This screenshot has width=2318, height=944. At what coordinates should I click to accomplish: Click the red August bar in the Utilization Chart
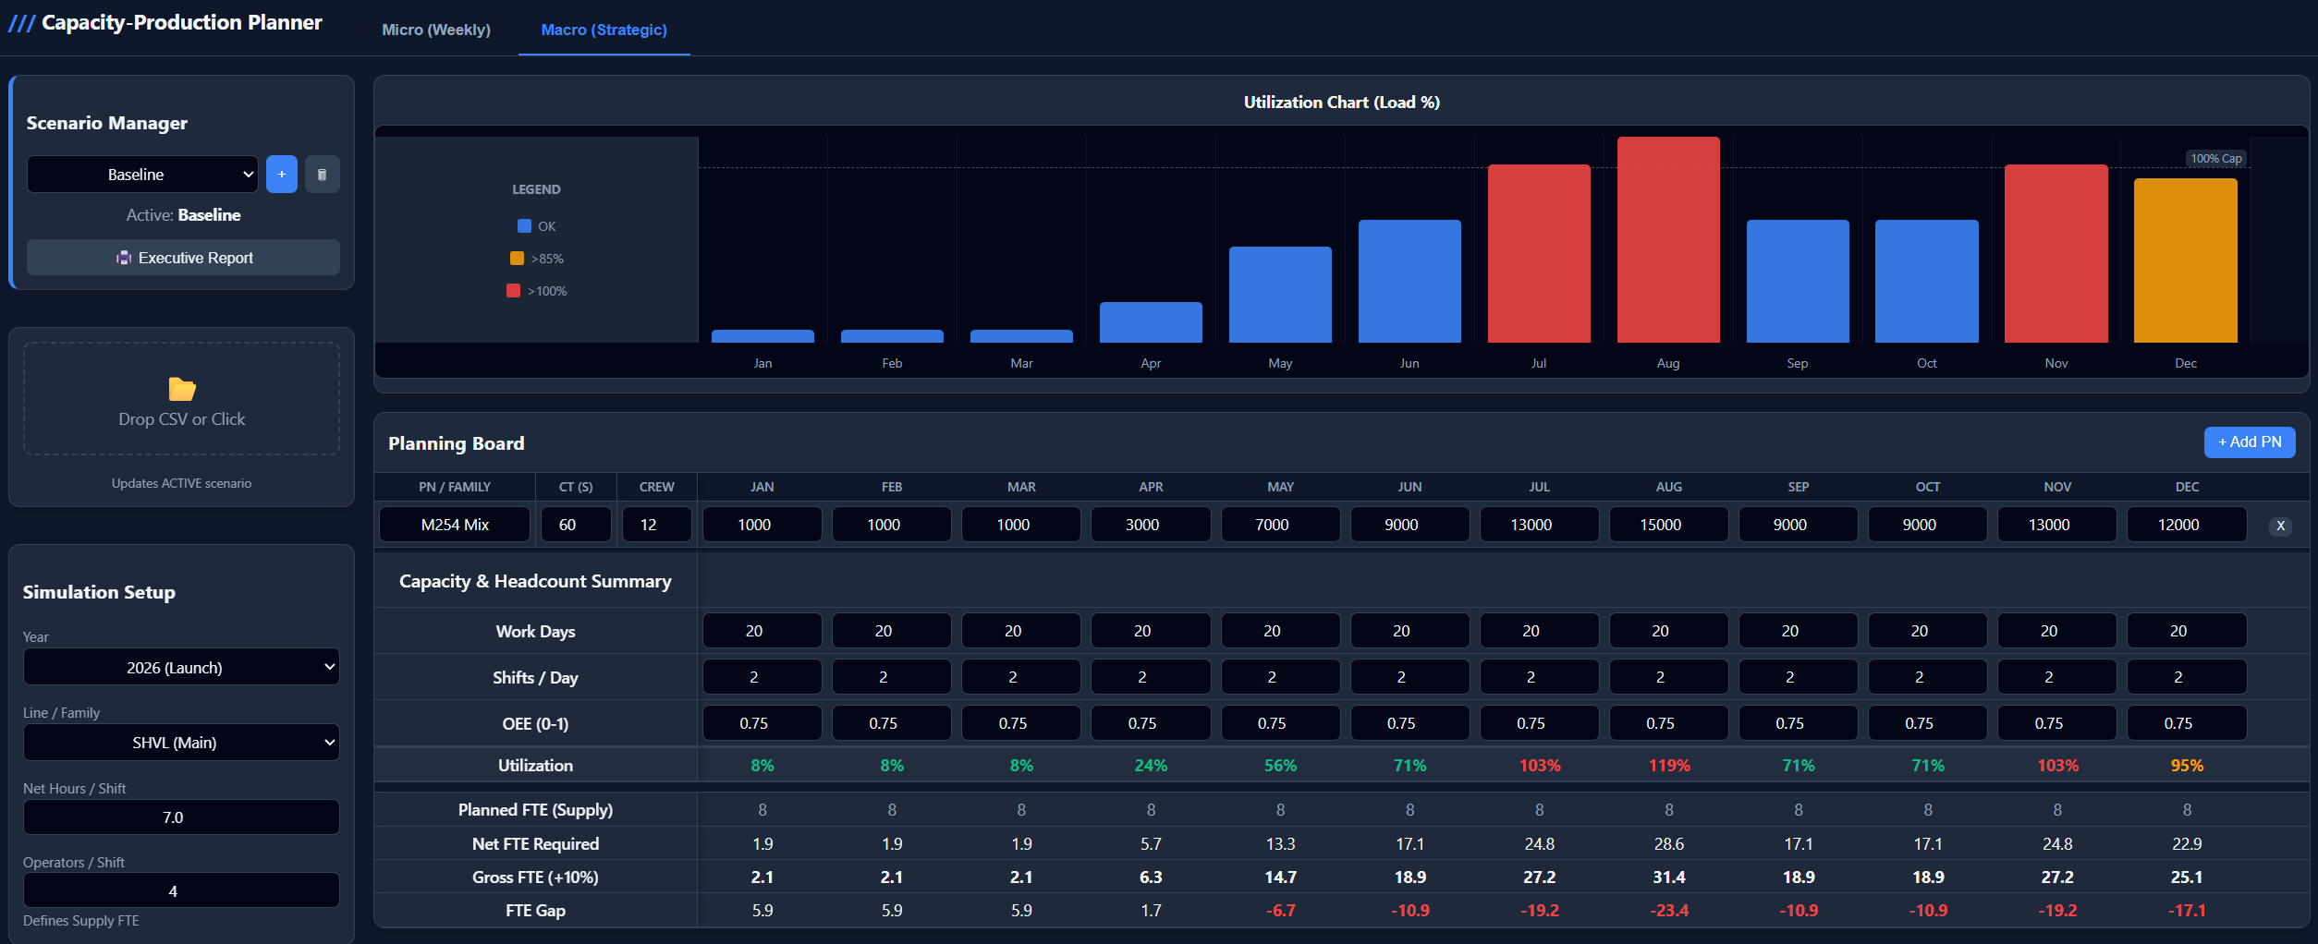tap(1667, 240)
